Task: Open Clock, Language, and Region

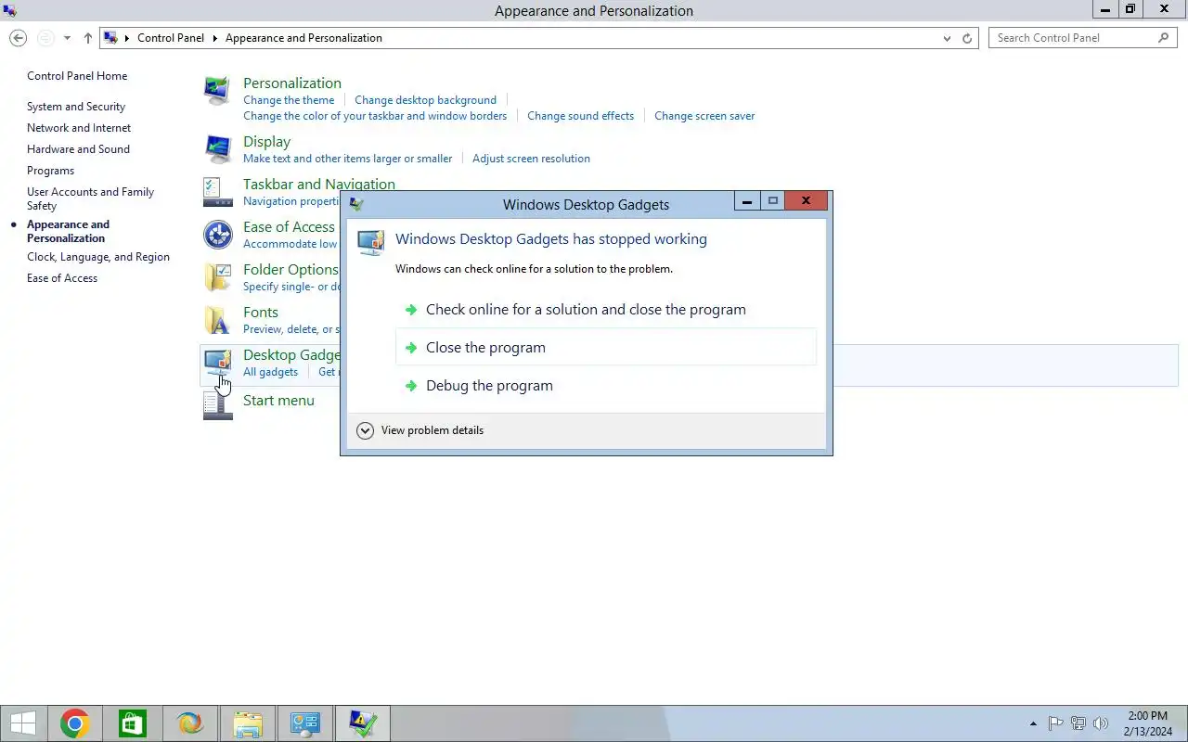Action: [98, 257]
